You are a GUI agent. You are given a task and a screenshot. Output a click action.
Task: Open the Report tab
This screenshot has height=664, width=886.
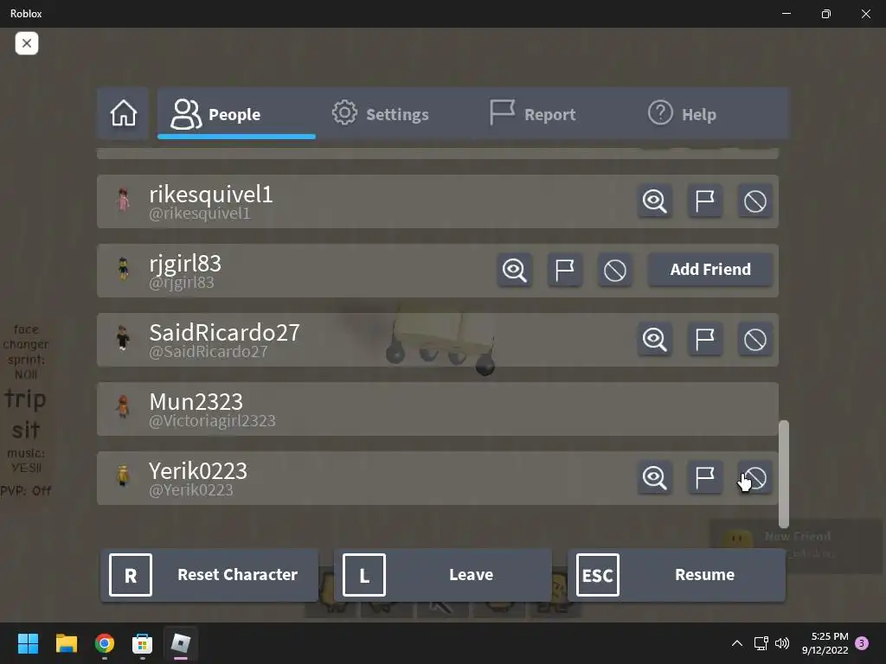coord(532,113)
